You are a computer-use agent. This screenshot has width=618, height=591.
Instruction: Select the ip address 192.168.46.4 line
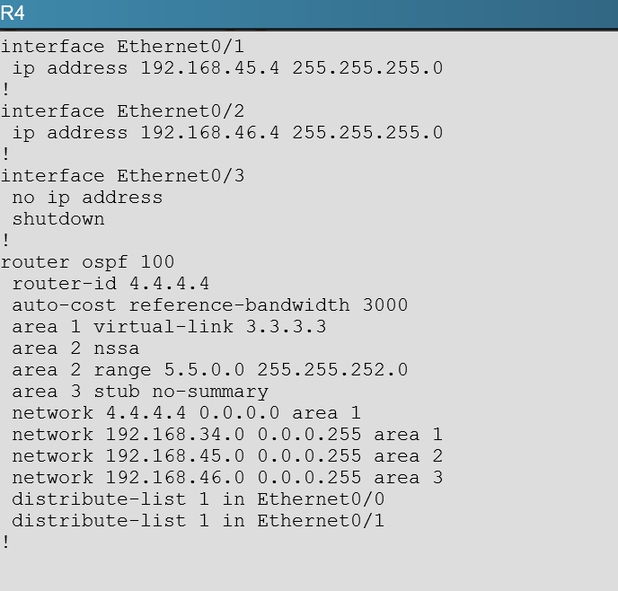(x=227, y=133)
